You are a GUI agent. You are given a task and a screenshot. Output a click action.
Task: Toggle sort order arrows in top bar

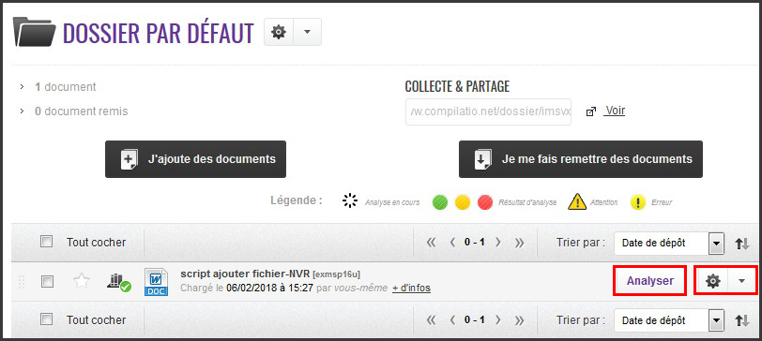click(x=742, y=243)
